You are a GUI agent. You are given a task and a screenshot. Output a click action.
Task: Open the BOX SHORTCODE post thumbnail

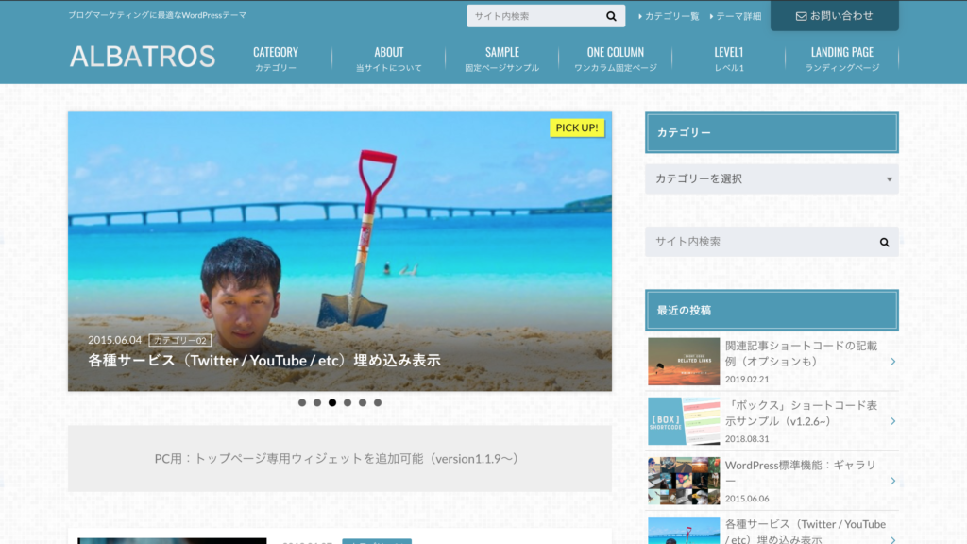click(684, 421)
